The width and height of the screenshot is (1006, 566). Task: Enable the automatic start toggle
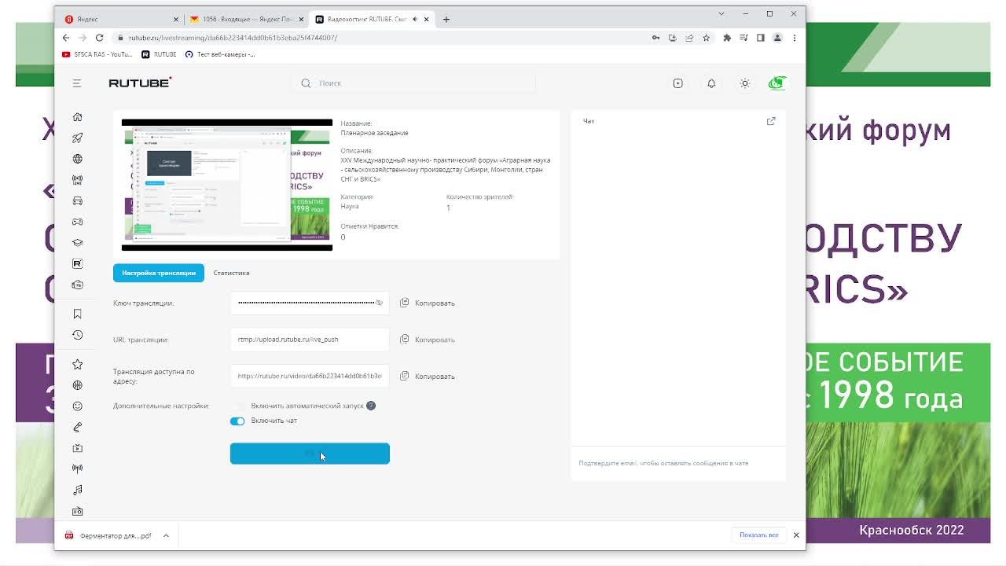click(237, 406)
